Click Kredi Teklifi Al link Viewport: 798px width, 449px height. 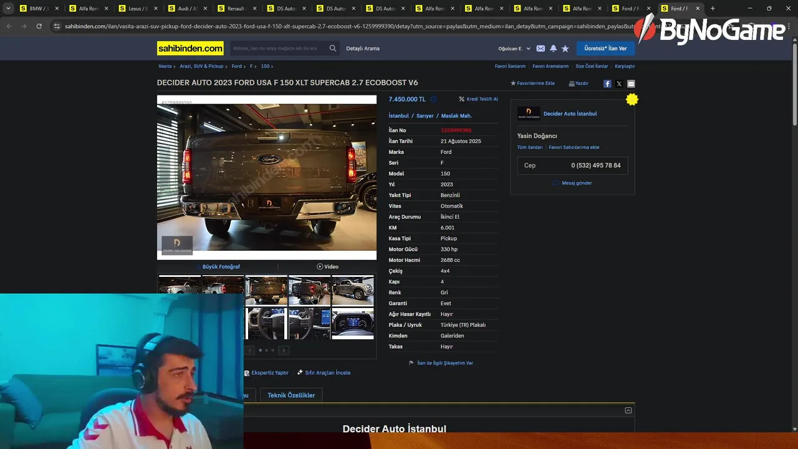[x=479, y=99]
